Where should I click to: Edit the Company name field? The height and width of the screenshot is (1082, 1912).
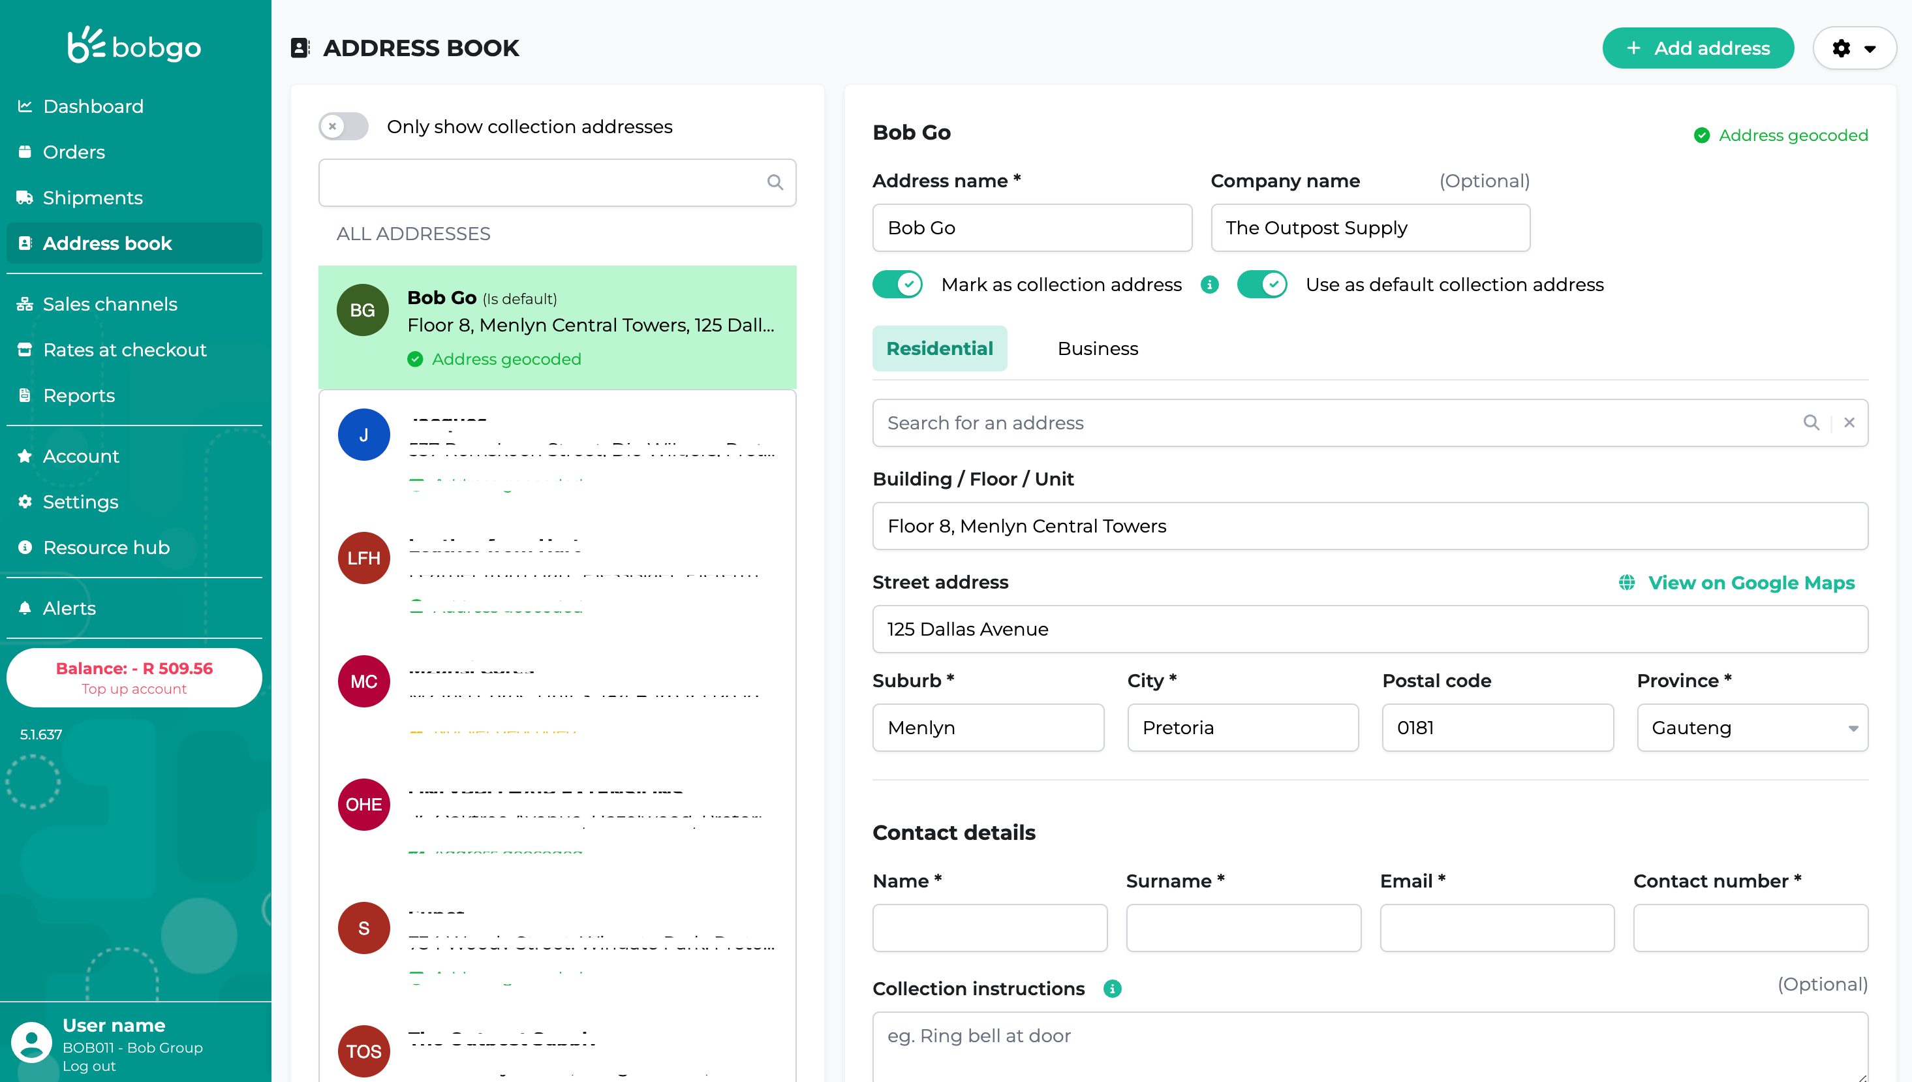(1370, 228)
